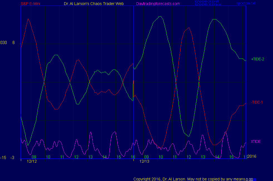Click the '6' y-axis value
This screenshot has height=181, width=273.
[14, 43]
